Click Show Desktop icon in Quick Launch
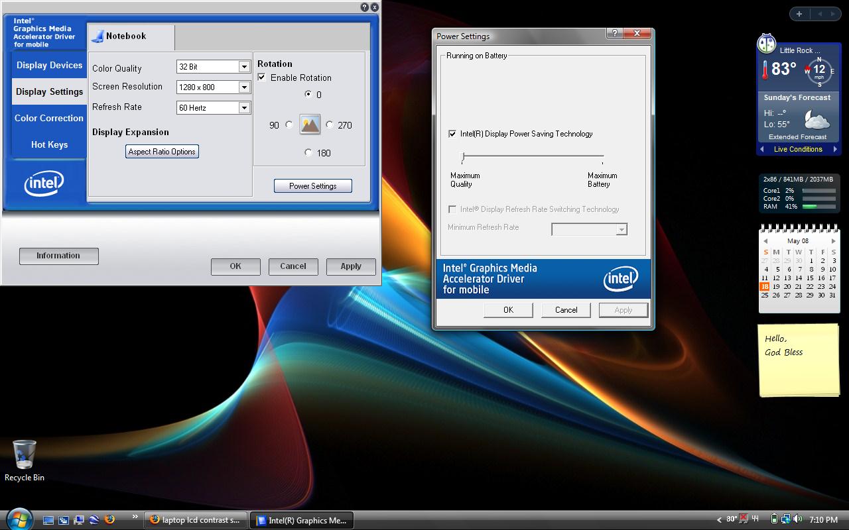 (48, 520)
